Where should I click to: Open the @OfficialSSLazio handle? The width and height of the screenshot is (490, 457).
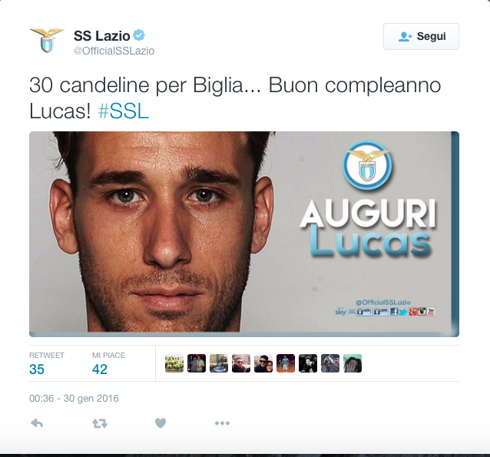click(114, 51)
